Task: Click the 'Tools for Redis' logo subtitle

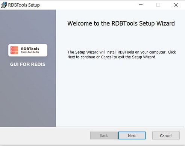Action: (x=30, y=52)
